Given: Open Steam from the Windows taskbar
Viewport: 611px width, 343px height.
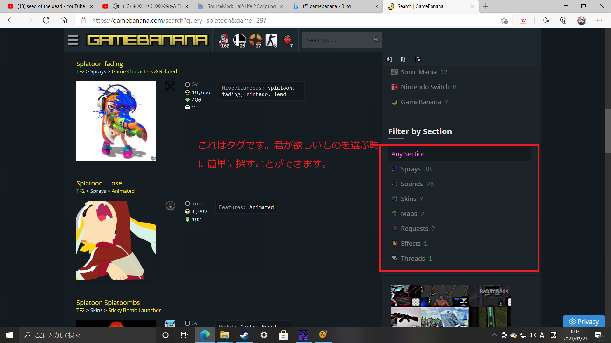Looking at the screenshot, I should 244,335.
